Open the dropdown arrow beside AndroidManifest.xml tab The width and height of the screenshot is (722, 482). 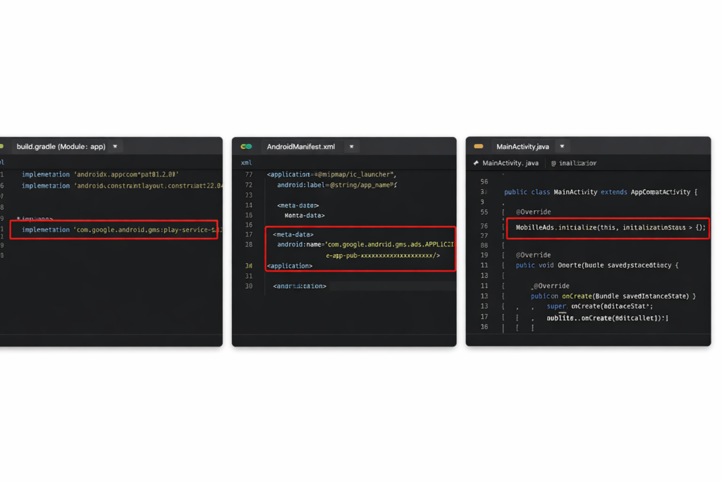point(351,147)
